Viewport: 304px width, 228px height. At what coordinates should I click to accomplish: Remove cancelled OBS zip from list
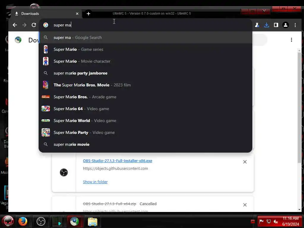tap(245, 205)
